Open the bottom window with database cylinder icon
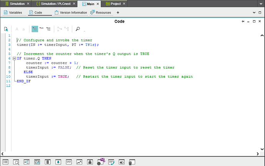Image resolution: width=265 pixels, height=166 pixels. tap(48, 162)
